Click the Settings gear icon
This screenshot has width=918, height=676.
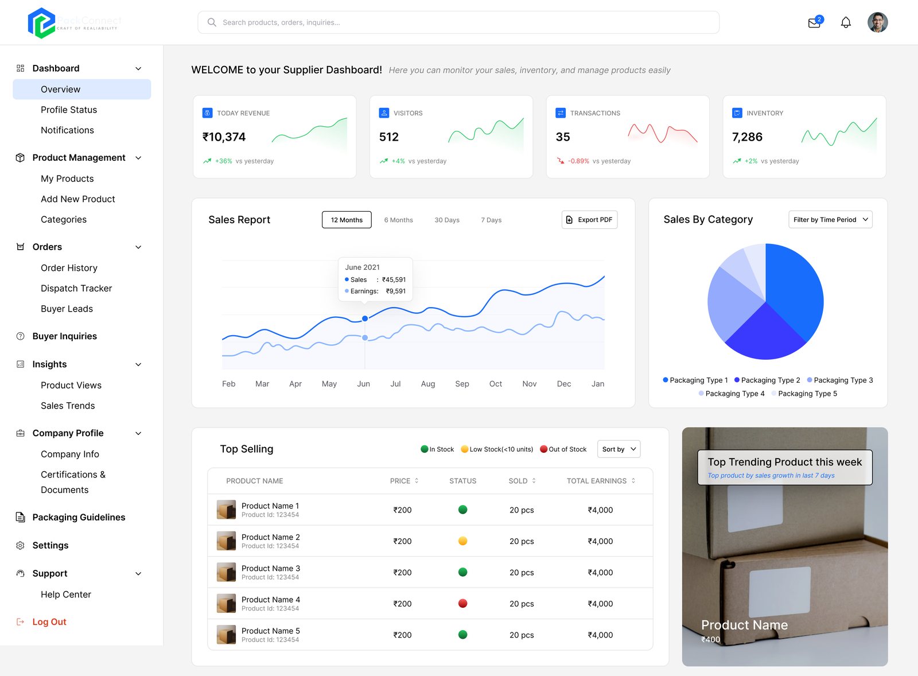(x=21, y=545)
